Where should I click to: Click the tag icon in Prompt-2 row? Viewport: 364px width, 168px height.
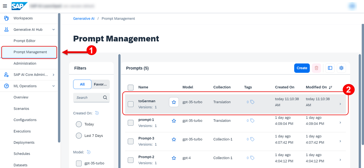point(252,158)
